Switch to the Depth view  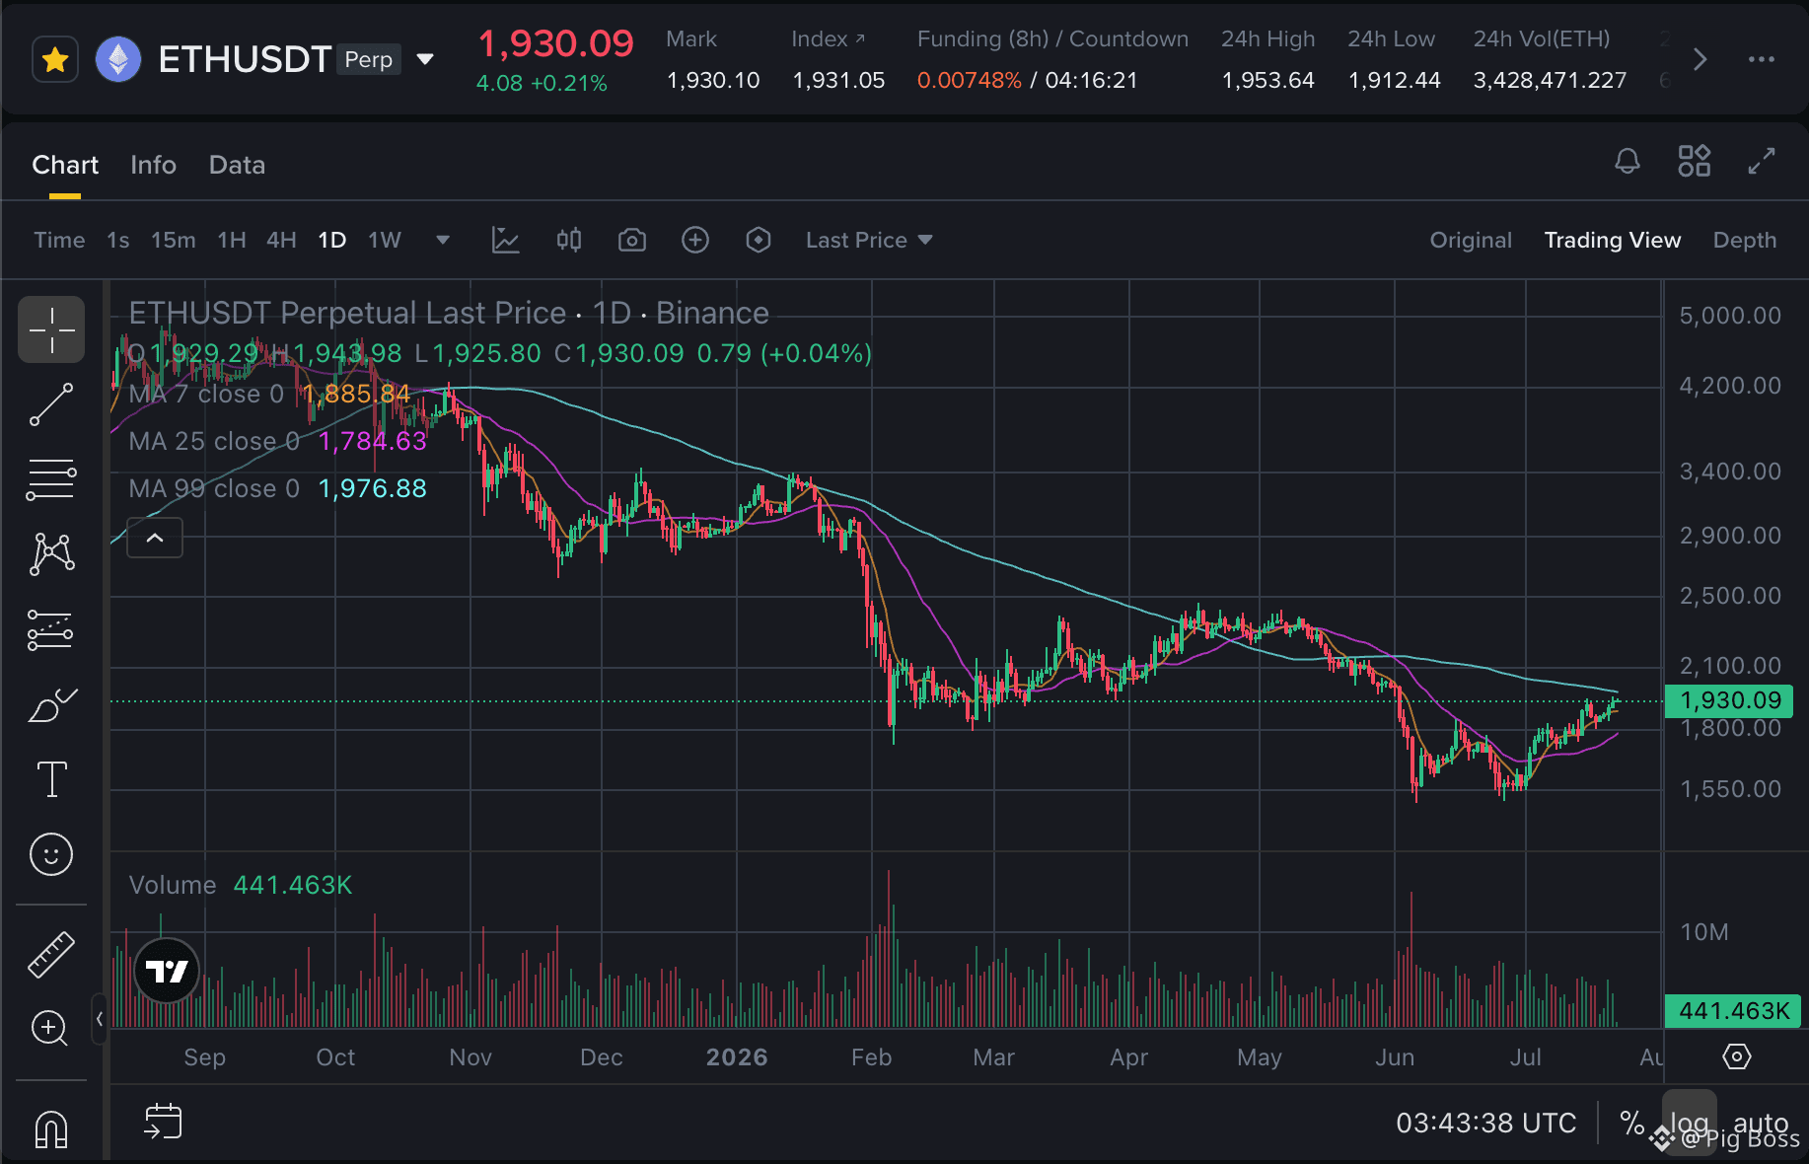coord(1745,240)
